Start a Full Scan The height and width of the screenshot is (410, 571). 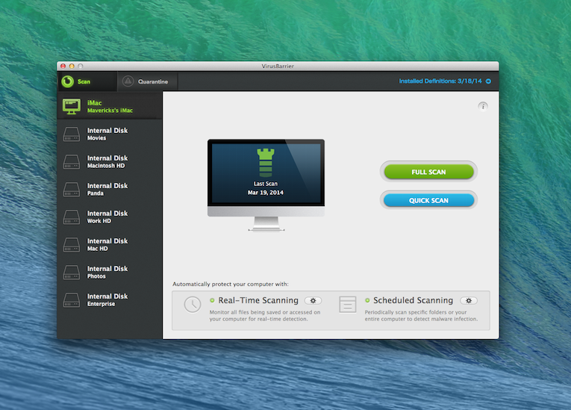click(428, 172)
